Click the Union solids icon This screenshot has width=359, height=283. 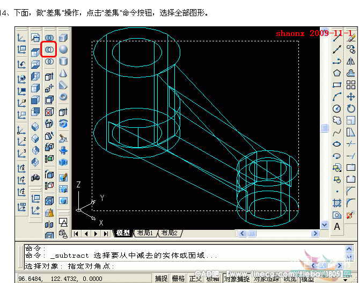click(49, 38)
